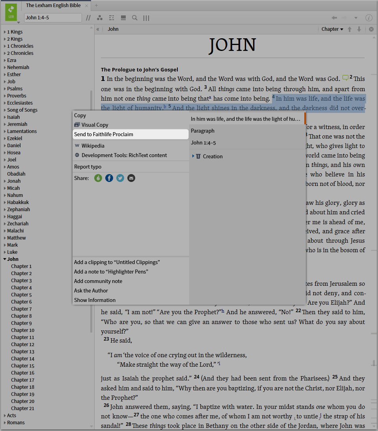Collapse the contents pane double-chevron
The width and height of the screenshot is (378, 431).
click(x=98, y=29)
